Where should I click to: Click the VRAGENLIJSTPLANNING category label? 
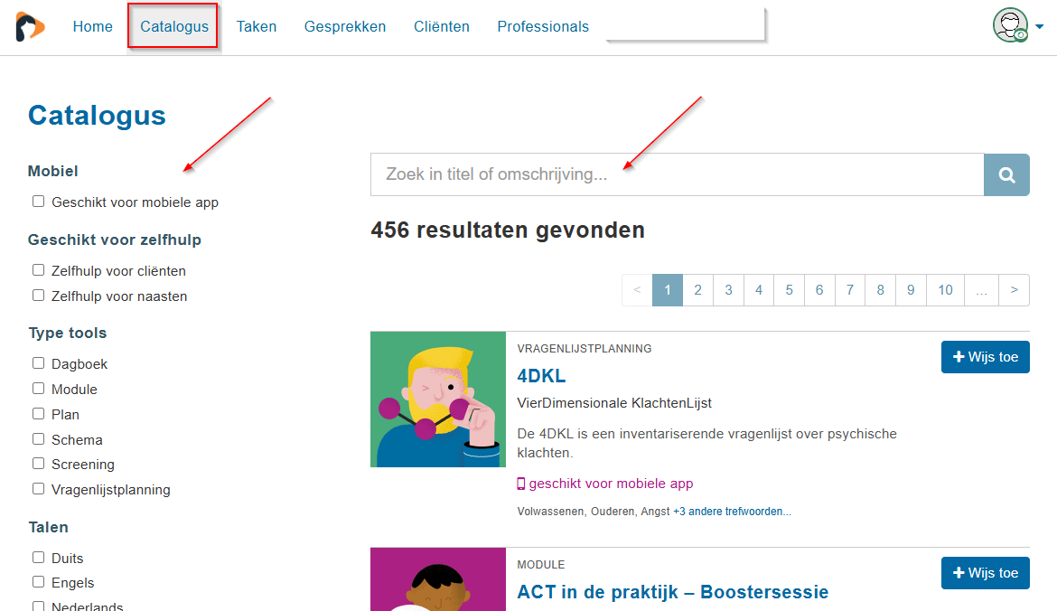tap(585, 349)
